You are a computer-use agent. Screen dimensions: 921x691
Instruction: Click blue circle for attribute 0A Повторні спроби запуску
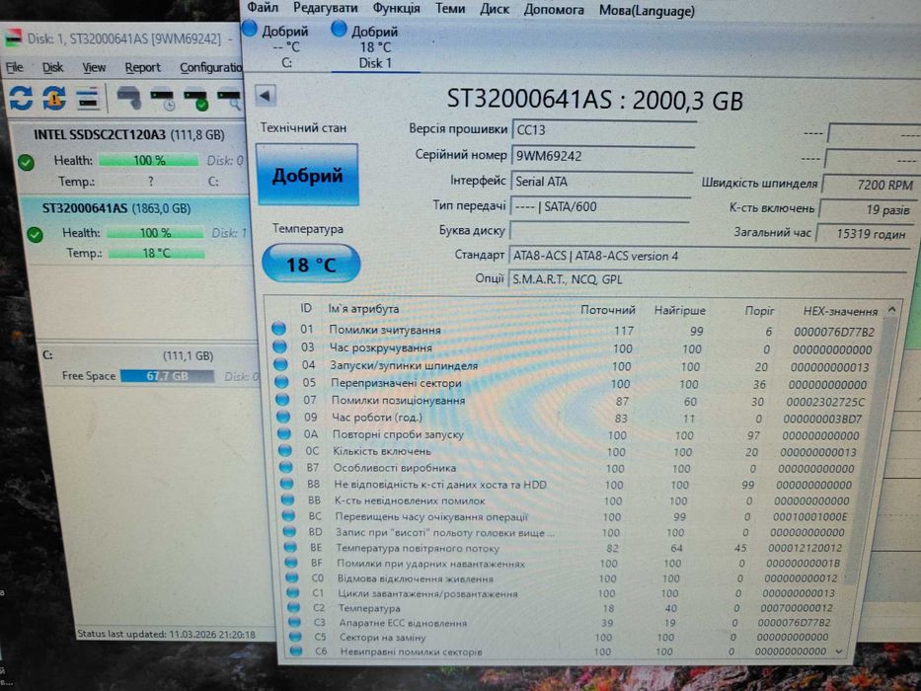(284, 433)
